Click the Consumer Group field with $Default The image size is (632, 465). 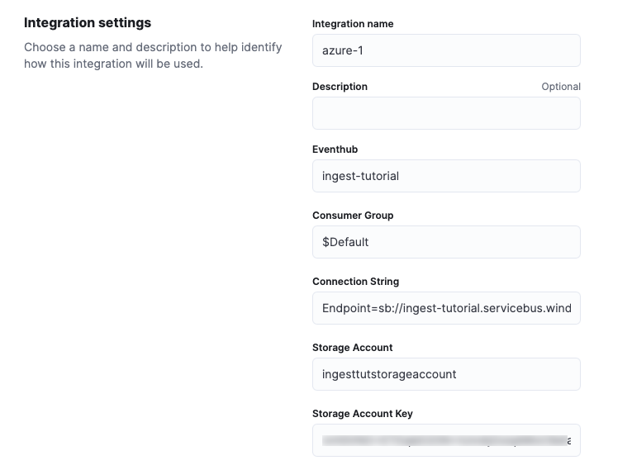pos(446,242)
